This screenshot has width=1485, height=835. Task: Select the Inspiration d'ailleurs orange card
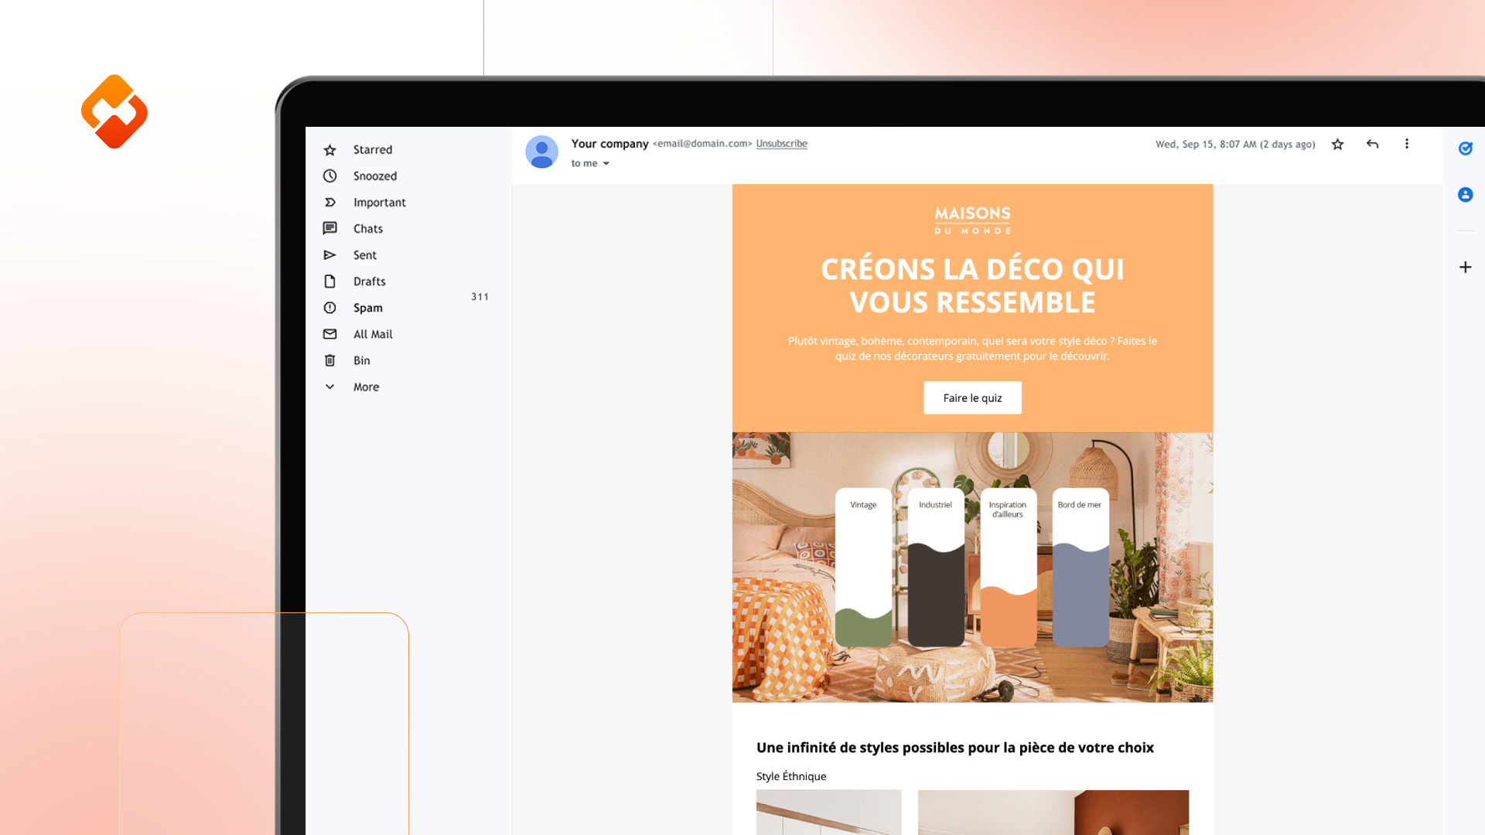point(1008,567)
